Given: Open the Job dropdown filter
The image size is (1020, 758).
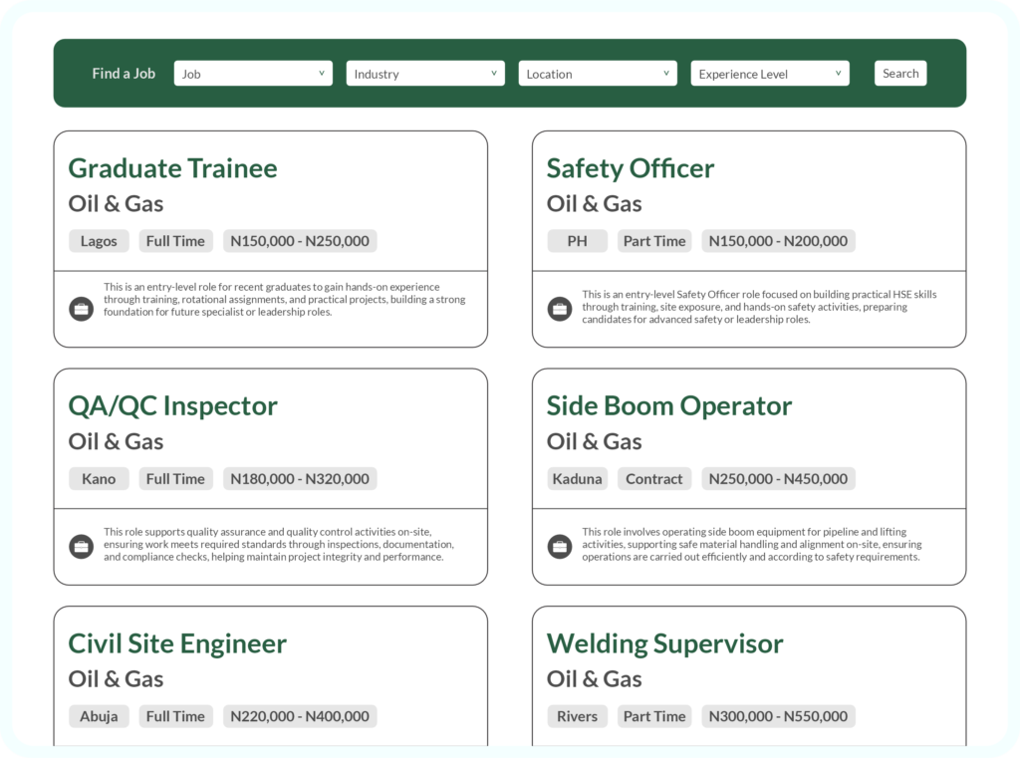Looking at the screenshot, I should point(253,74).
